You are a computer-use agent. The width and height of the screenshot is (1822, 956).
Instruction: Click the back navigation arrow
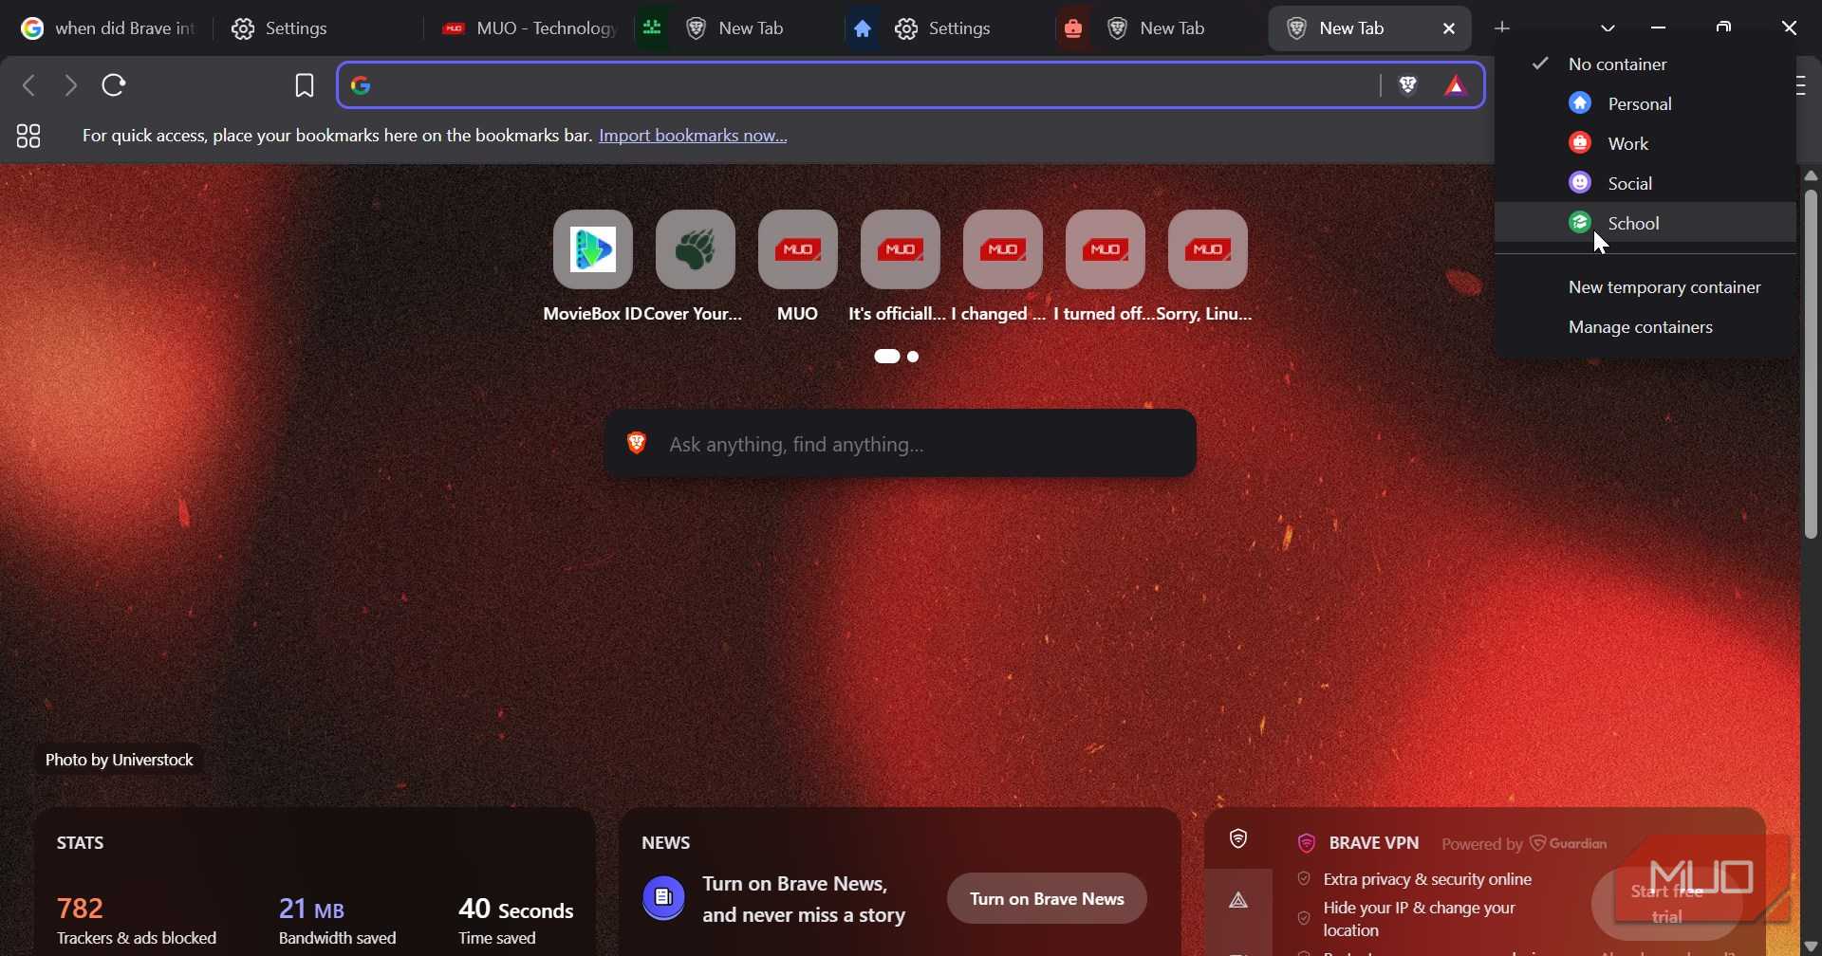28,85
